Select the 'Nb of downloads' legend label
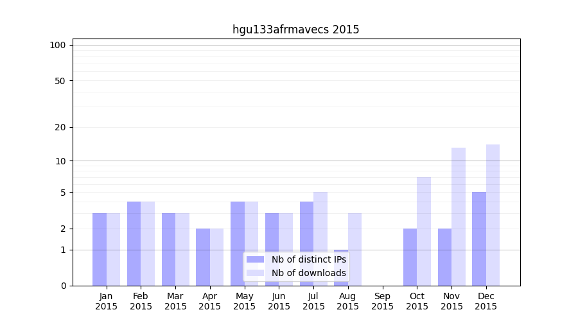The image size is (578, 321). point(308,273)
